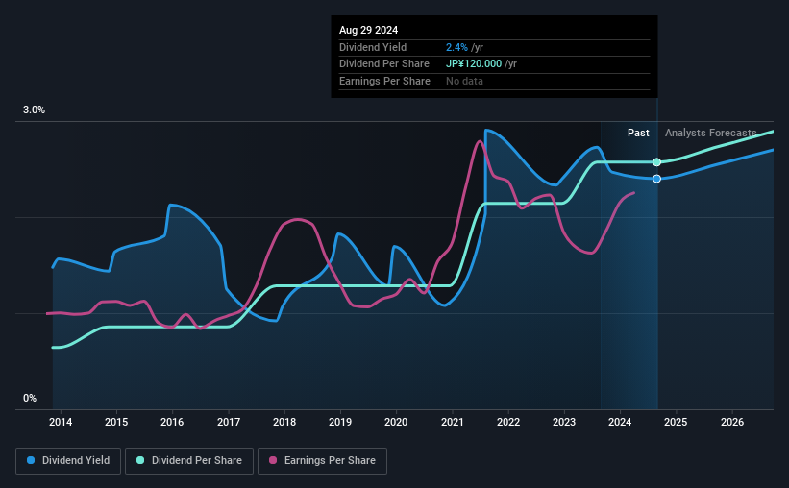Click the 2017 x-axis label
Viewport: 789px width, 488px height.
click(x=229, y=422)
